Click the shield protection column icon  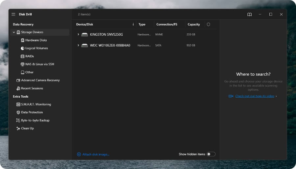point(208,24)
